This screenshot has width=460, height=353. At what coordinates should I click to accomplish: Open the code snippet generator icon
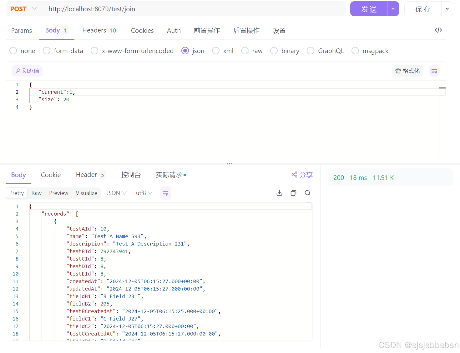[x=438, y=30]
